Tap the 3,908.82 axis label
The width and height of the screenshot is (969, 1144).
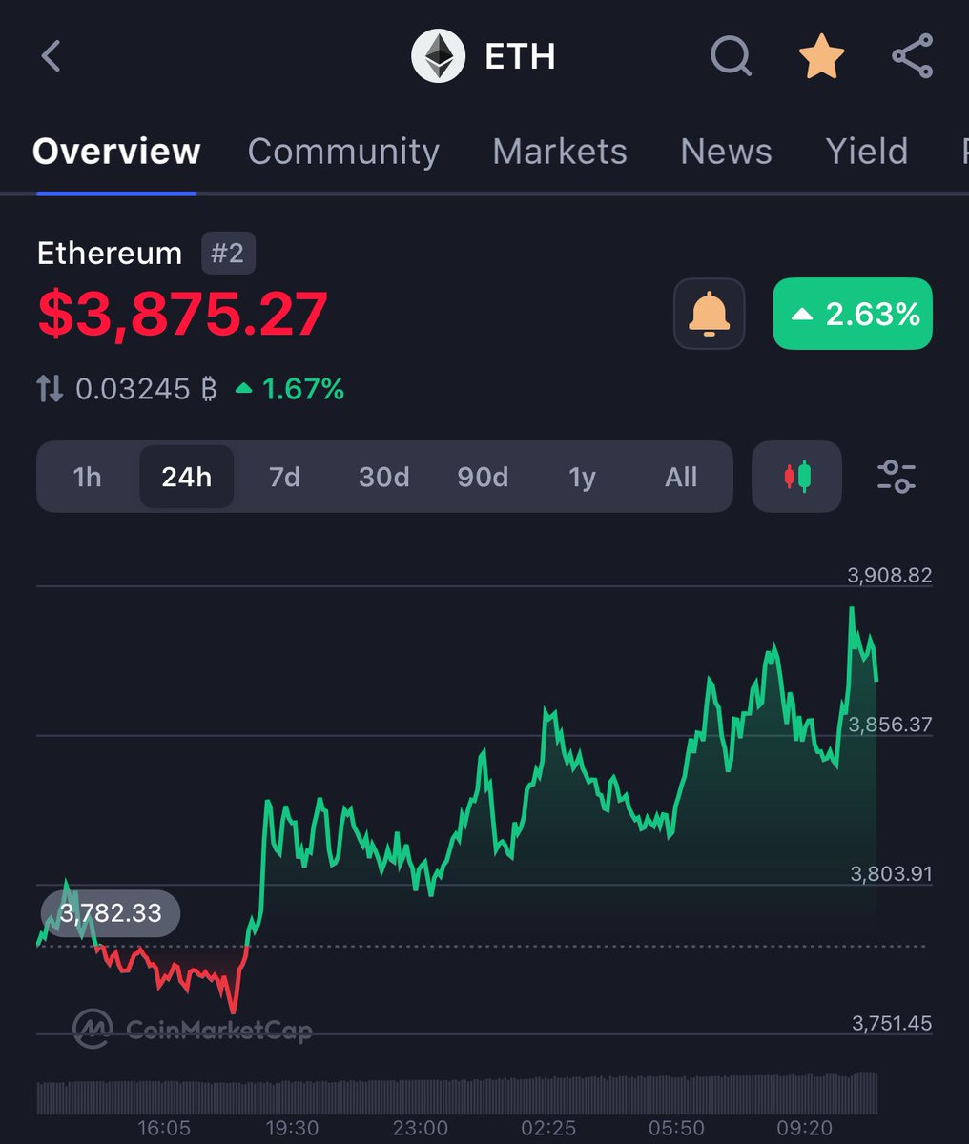[890, 575]
